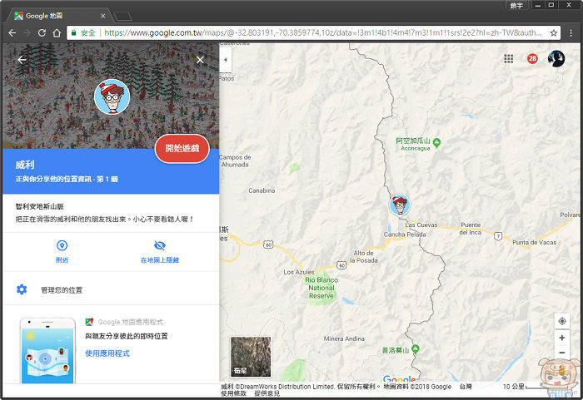Open the Chrome three-dot menu
The width and height of the screenshot is (583, 400).
pyautogui.click(x=571, y=33)
